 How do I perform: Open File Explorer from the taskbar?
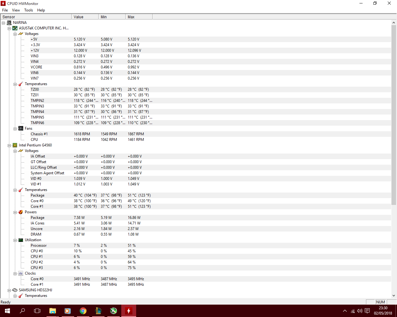[53, 311]
